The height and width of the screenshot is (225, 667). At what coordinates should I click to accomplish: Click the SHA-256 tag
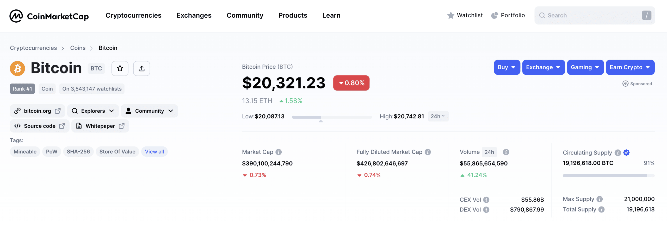pos(78,152)
